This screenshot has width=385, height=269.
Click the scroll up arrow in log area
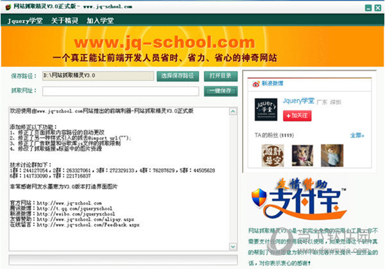(x=233, y=112)
